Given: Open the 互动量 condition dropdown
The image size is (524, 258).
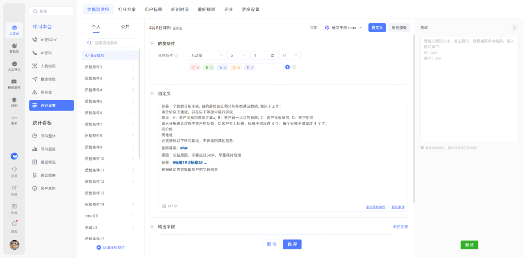Looking at the screenshot, I should (x=208, y=56).
